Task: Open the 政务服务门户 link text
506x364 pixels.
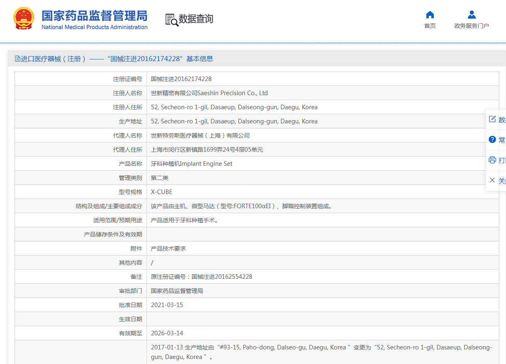Action: [472, 26]
